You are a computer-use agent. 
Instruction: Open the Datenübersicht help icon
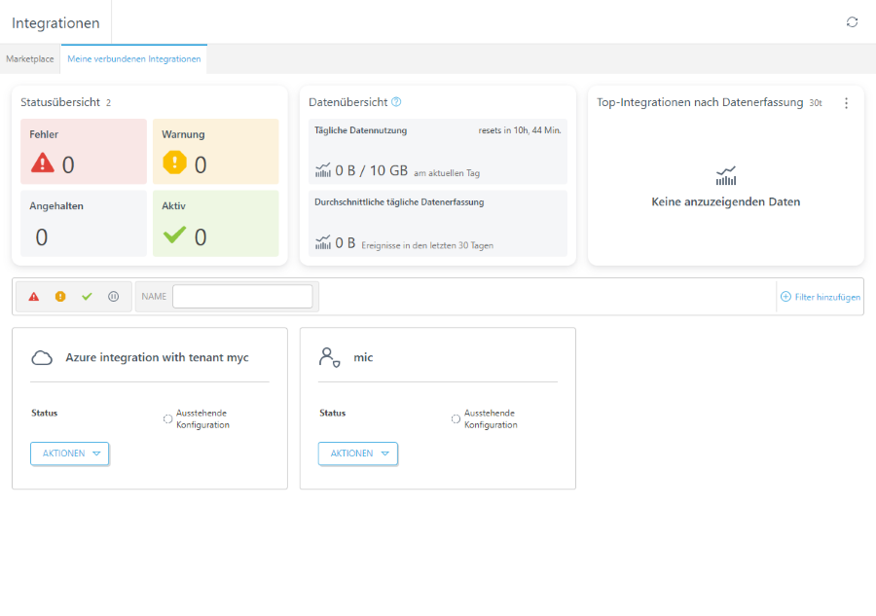396,101
